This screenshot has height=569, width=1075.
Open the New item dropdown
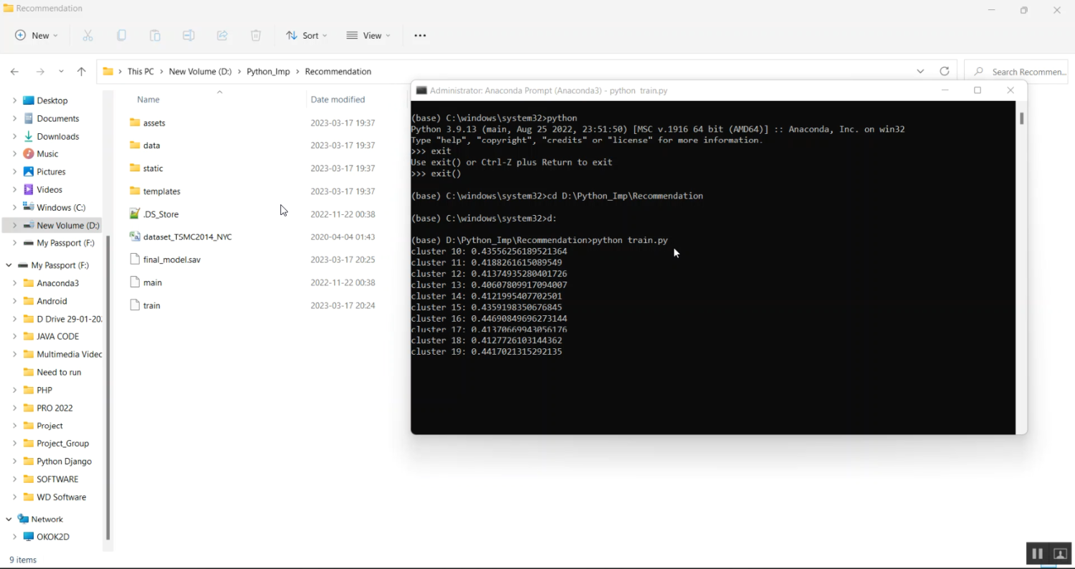pyautogui.click(x=37, y=36)
